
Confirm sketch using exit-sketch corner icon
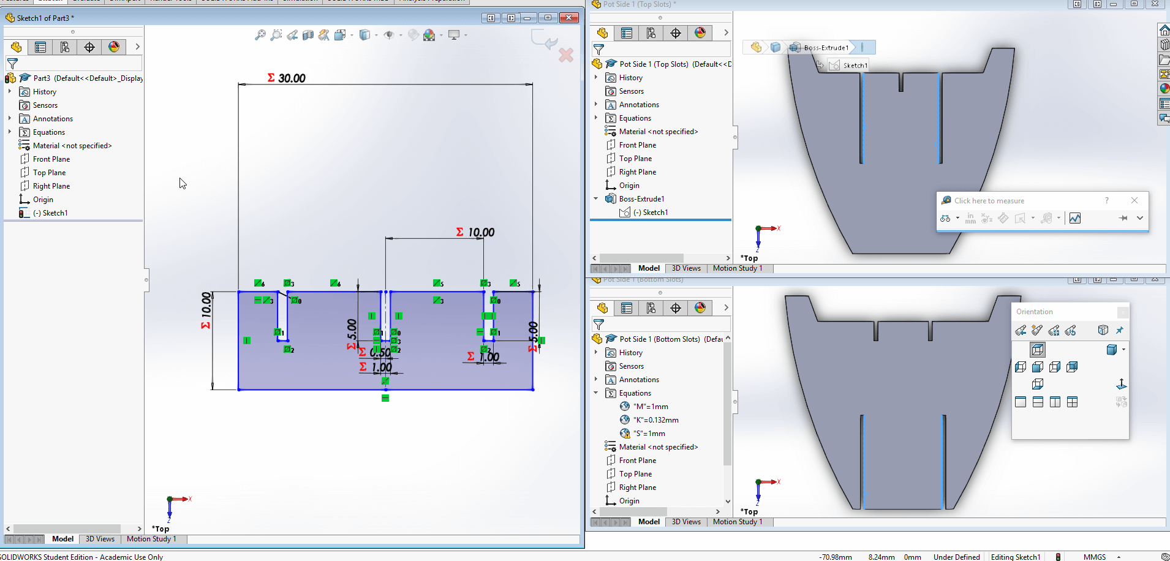(544, 40)
